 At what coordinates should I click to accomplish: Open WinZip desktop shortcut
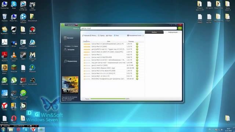tap(14, 106)
